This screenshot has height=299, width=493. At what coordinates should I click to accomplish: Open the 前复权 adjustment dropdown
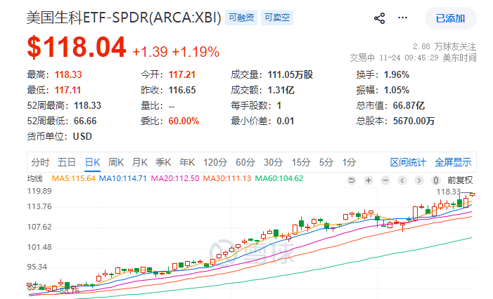(x=460, y=180)
